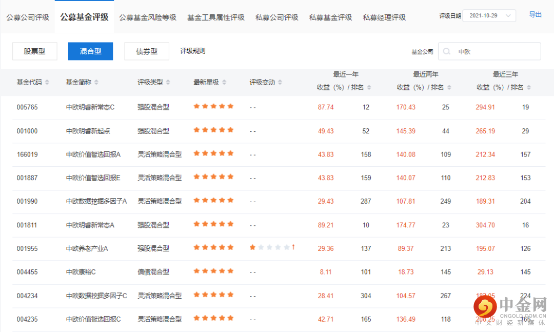Switch to 私募基金评级 tab
Screen dimensions: 554x332
point(331,17)
